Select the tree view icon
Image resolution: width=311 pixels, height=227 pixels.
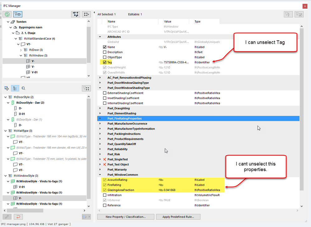click(x=15, y=88)
